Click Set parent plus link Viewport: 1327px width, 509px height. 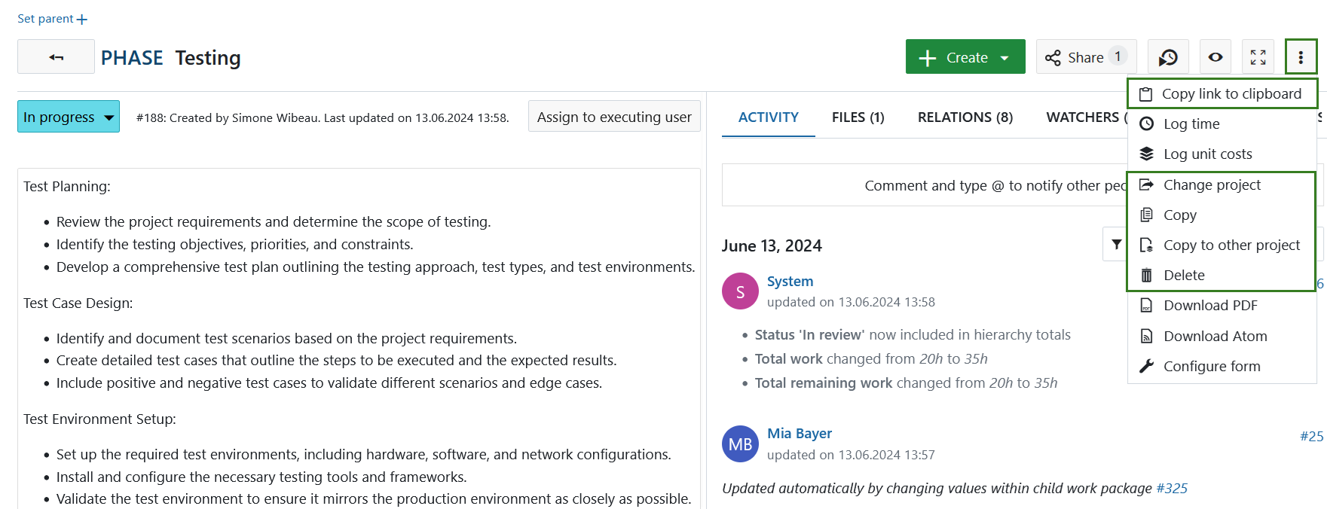coord(53,19)
